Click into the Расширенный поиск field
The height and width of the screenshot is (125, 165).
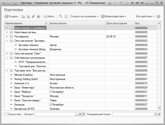133,114
